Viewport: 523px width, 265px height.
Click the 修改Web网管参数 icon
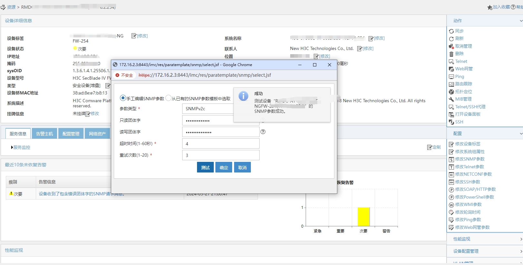pos(451,228)
